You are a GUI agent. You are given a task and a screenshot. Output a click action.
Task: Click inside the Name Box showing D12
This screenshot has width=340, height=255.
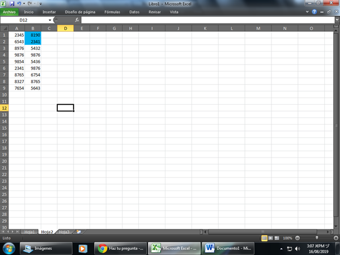[x=24, y=20]
